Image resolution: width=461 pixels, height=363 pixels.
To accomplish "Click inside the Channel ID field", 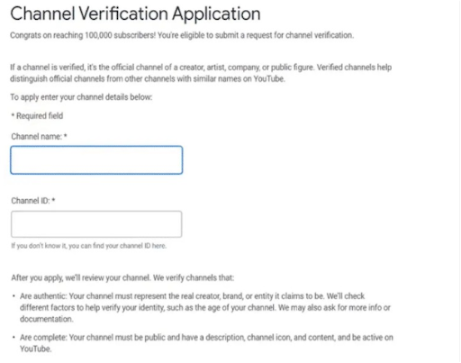I will [96, 224].
